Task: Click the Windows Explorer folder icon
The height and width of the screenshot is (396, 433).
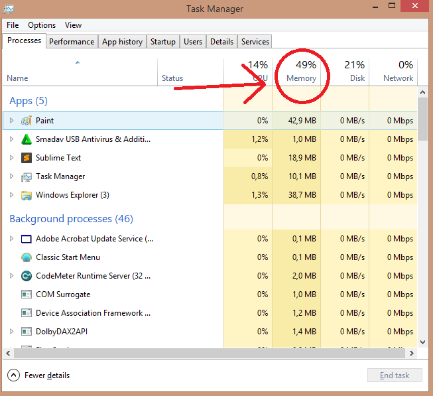Action: tap(27, 195)
